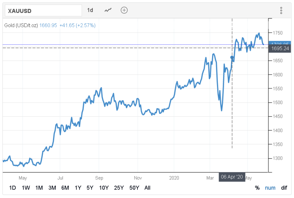Show the 10Y price history
The height and width of the screenshot is (198, 294).
104,188
